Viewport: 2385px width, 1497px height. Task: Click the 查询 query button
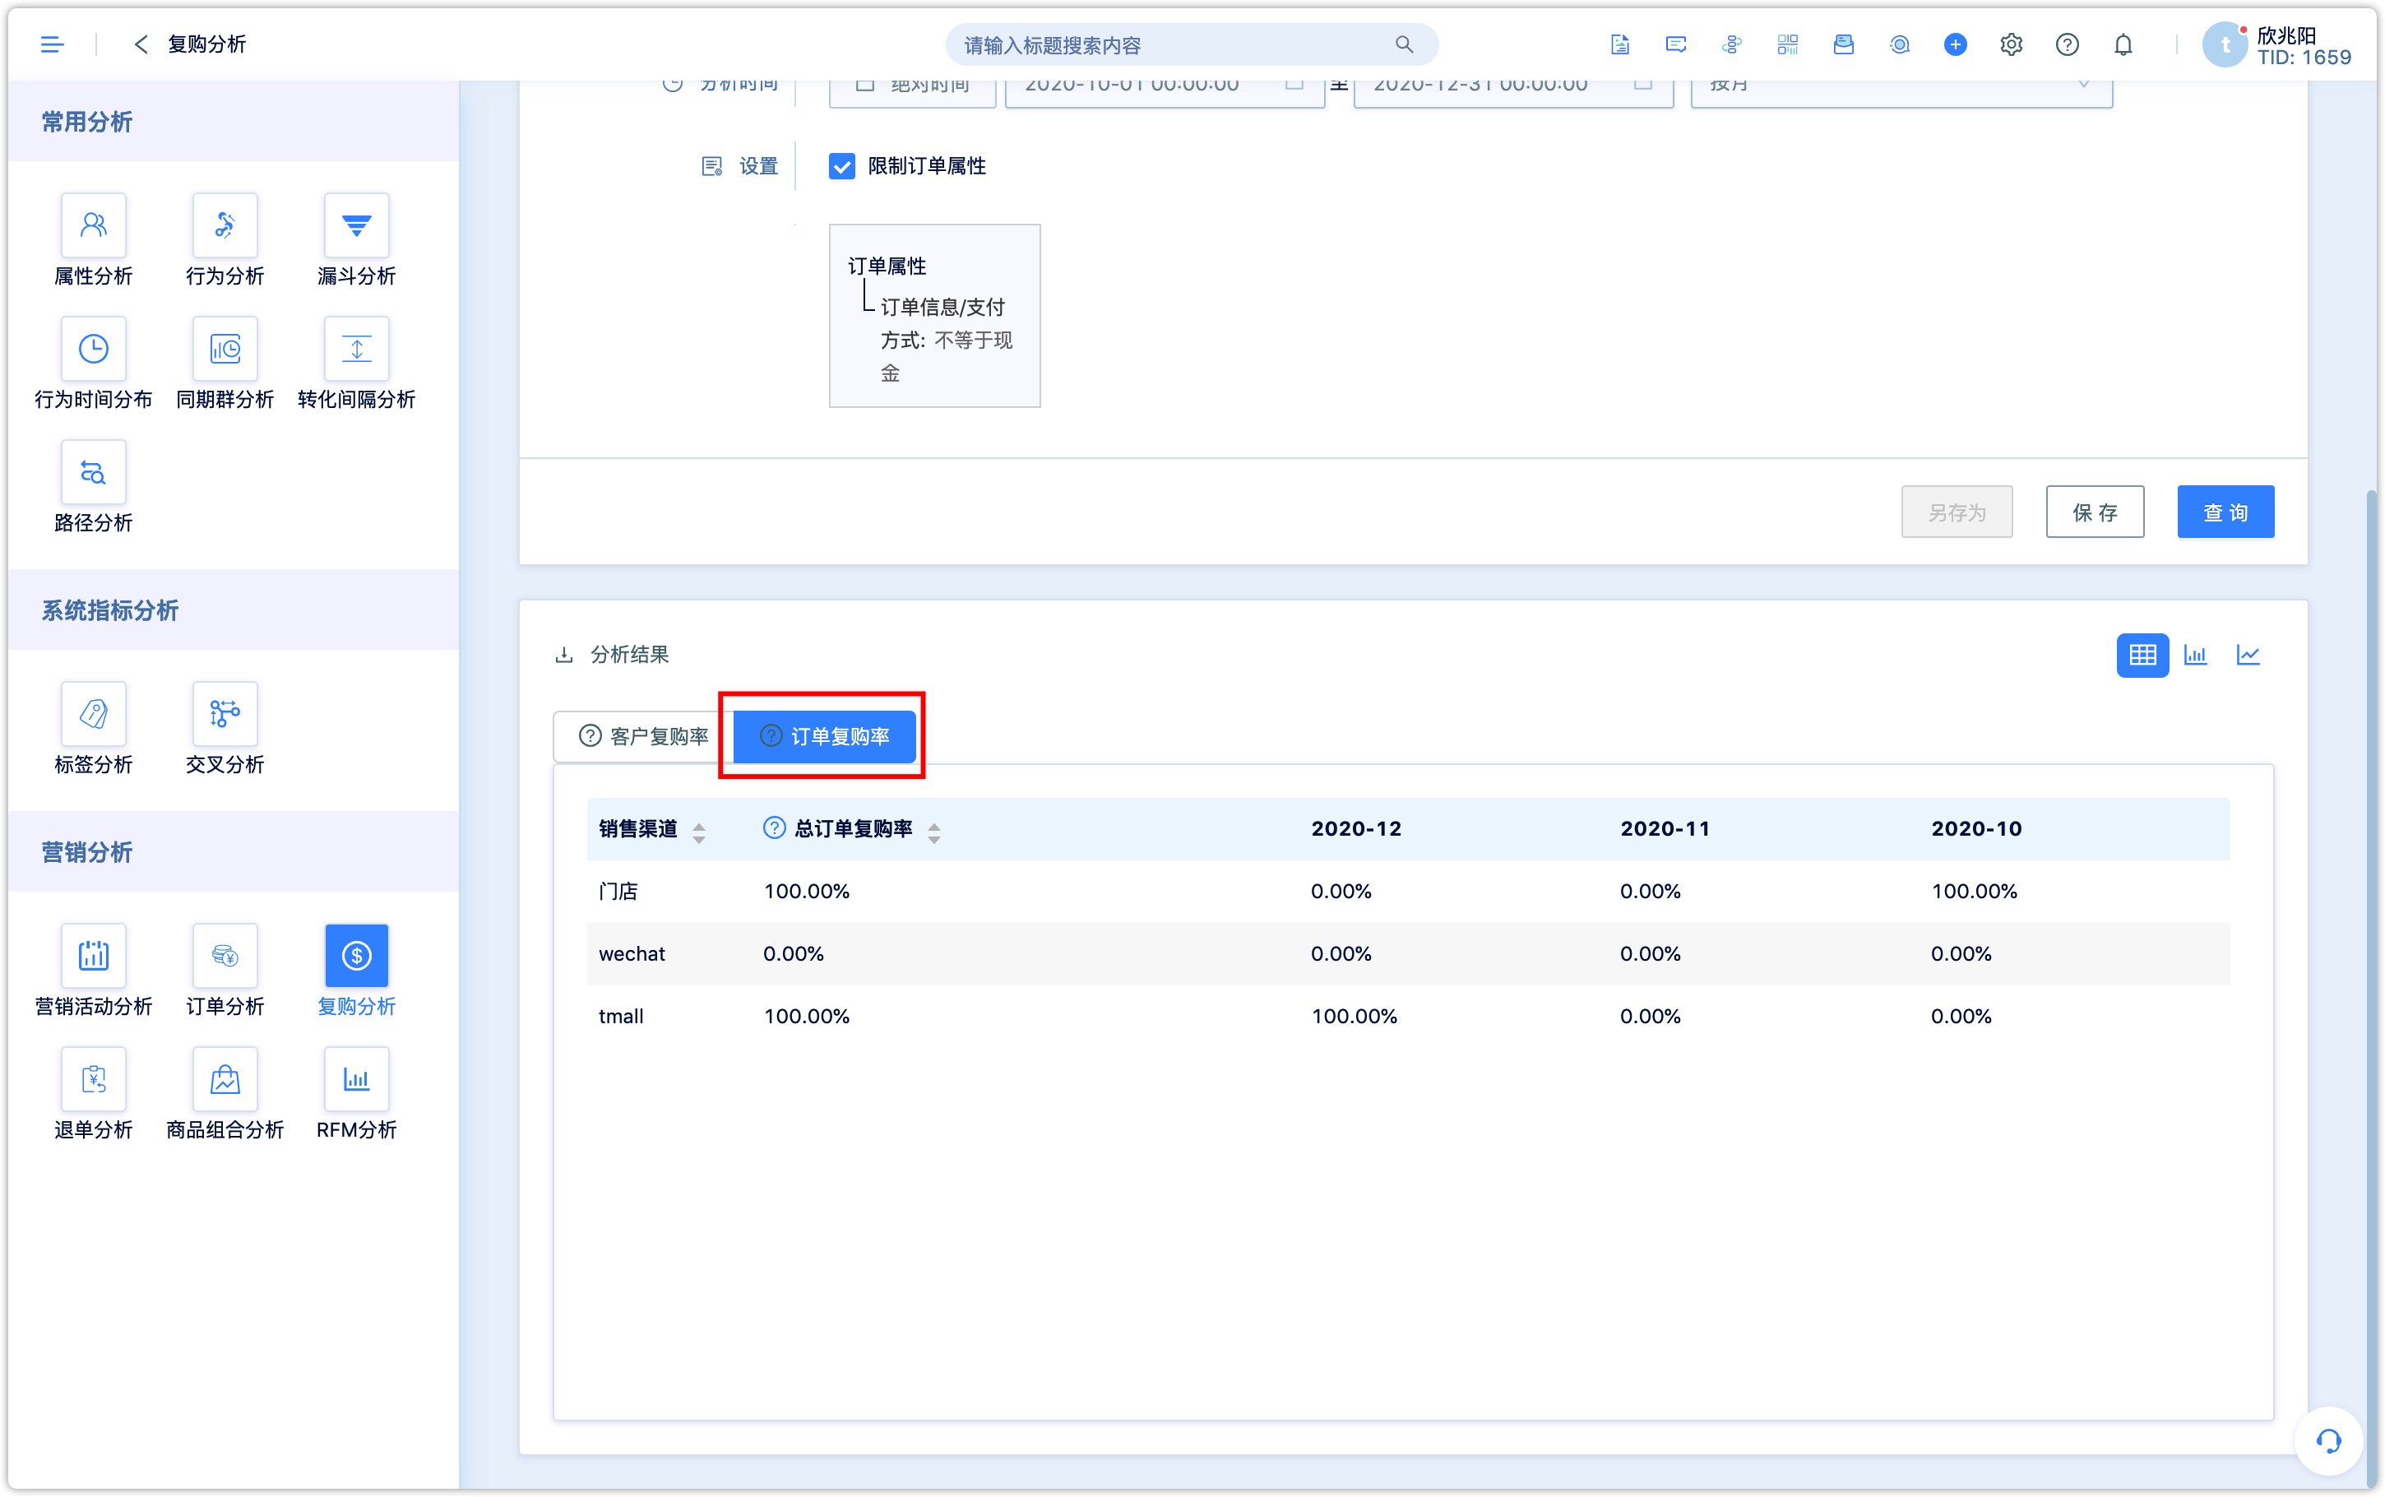(2225, 512)
